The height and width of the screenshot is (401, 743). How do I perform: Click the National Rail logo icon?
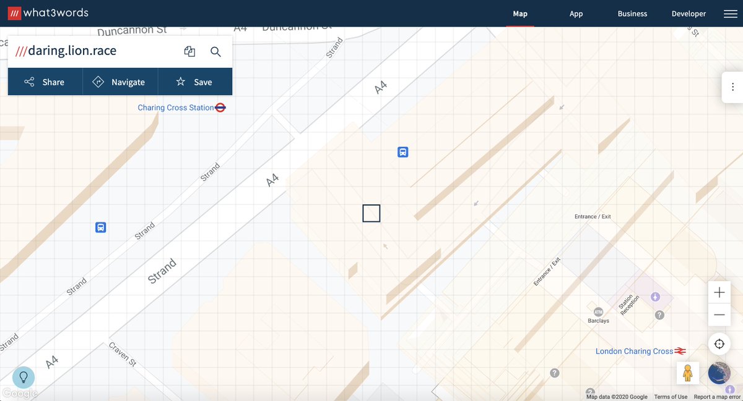pos(681,351)
